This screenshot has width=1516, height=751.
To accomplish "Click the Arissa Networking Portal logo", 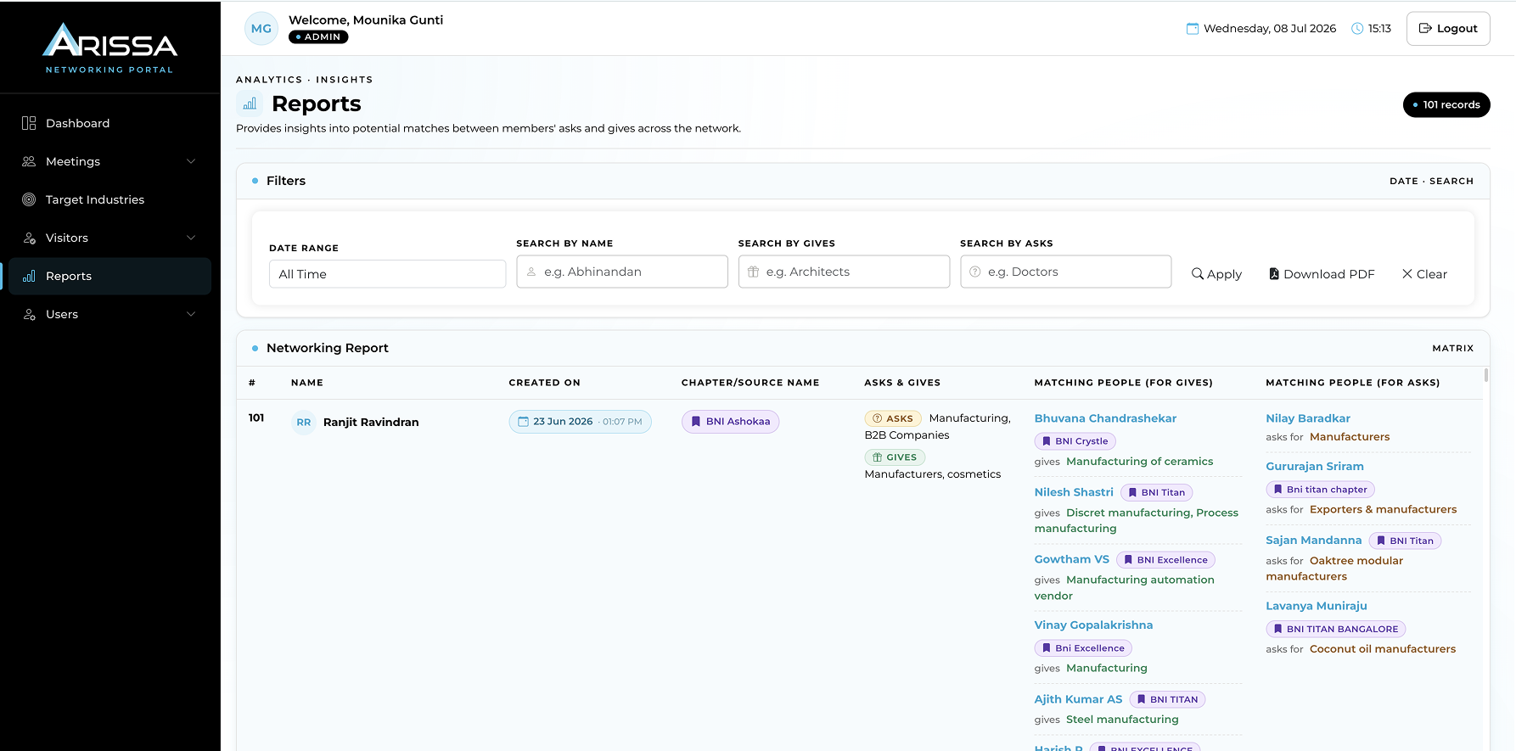I will pos(109,48).
